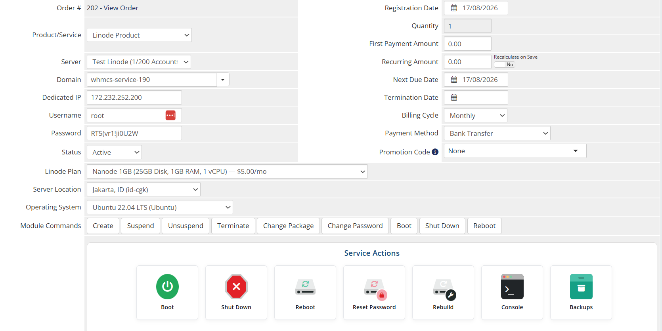Open the View Order link
Image resolution: width=662 pixels, height=331 pixels.
[121, 8]
